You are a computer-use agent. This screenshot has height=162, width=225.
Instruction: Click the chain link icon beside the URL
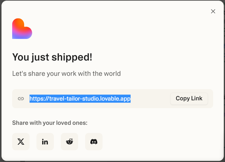tap(21, 99)
